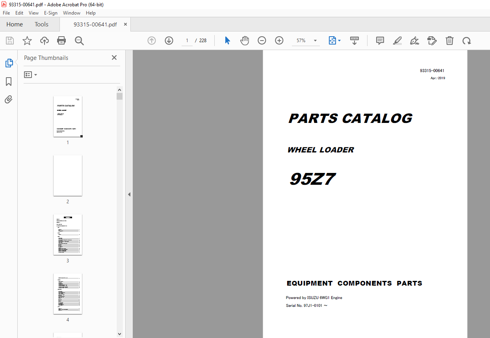Click the total pages 228 label

[x=203, y=41]
